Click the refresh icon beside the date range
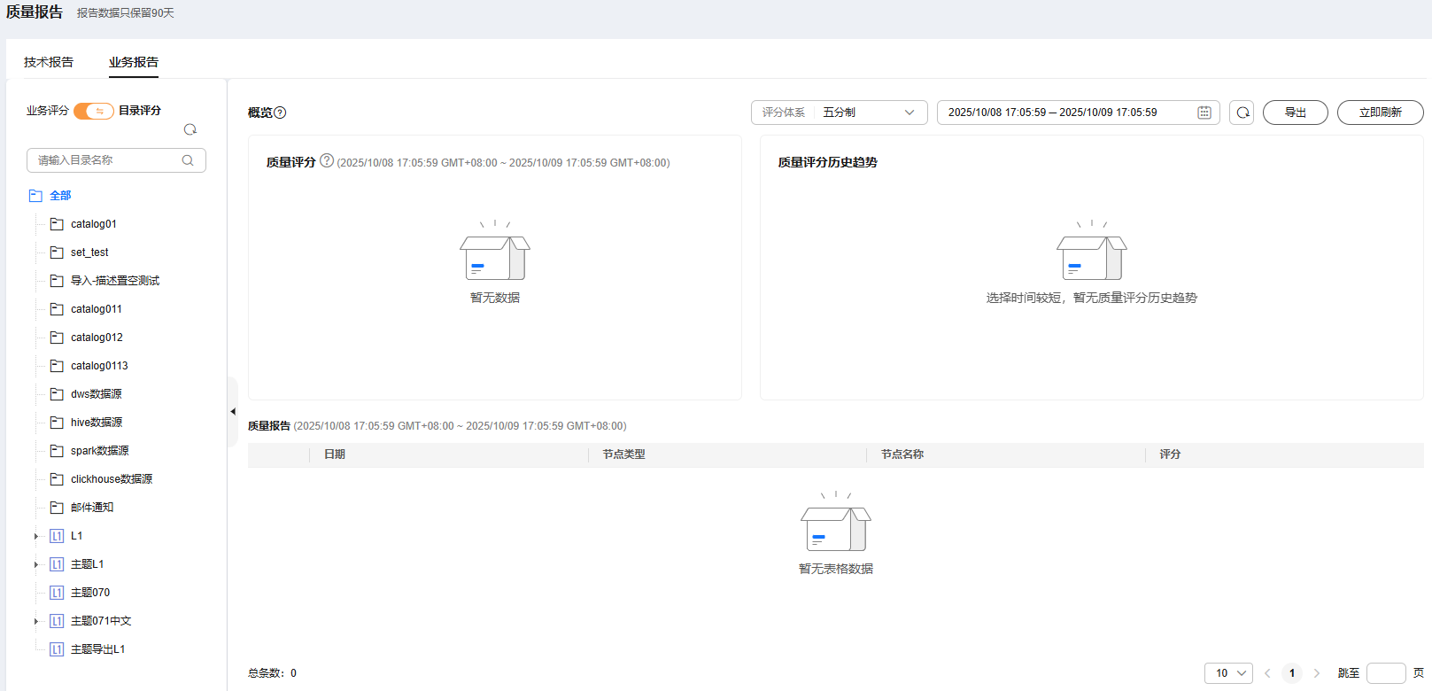Screen dimensions: 1432x691 point(1242,113)
